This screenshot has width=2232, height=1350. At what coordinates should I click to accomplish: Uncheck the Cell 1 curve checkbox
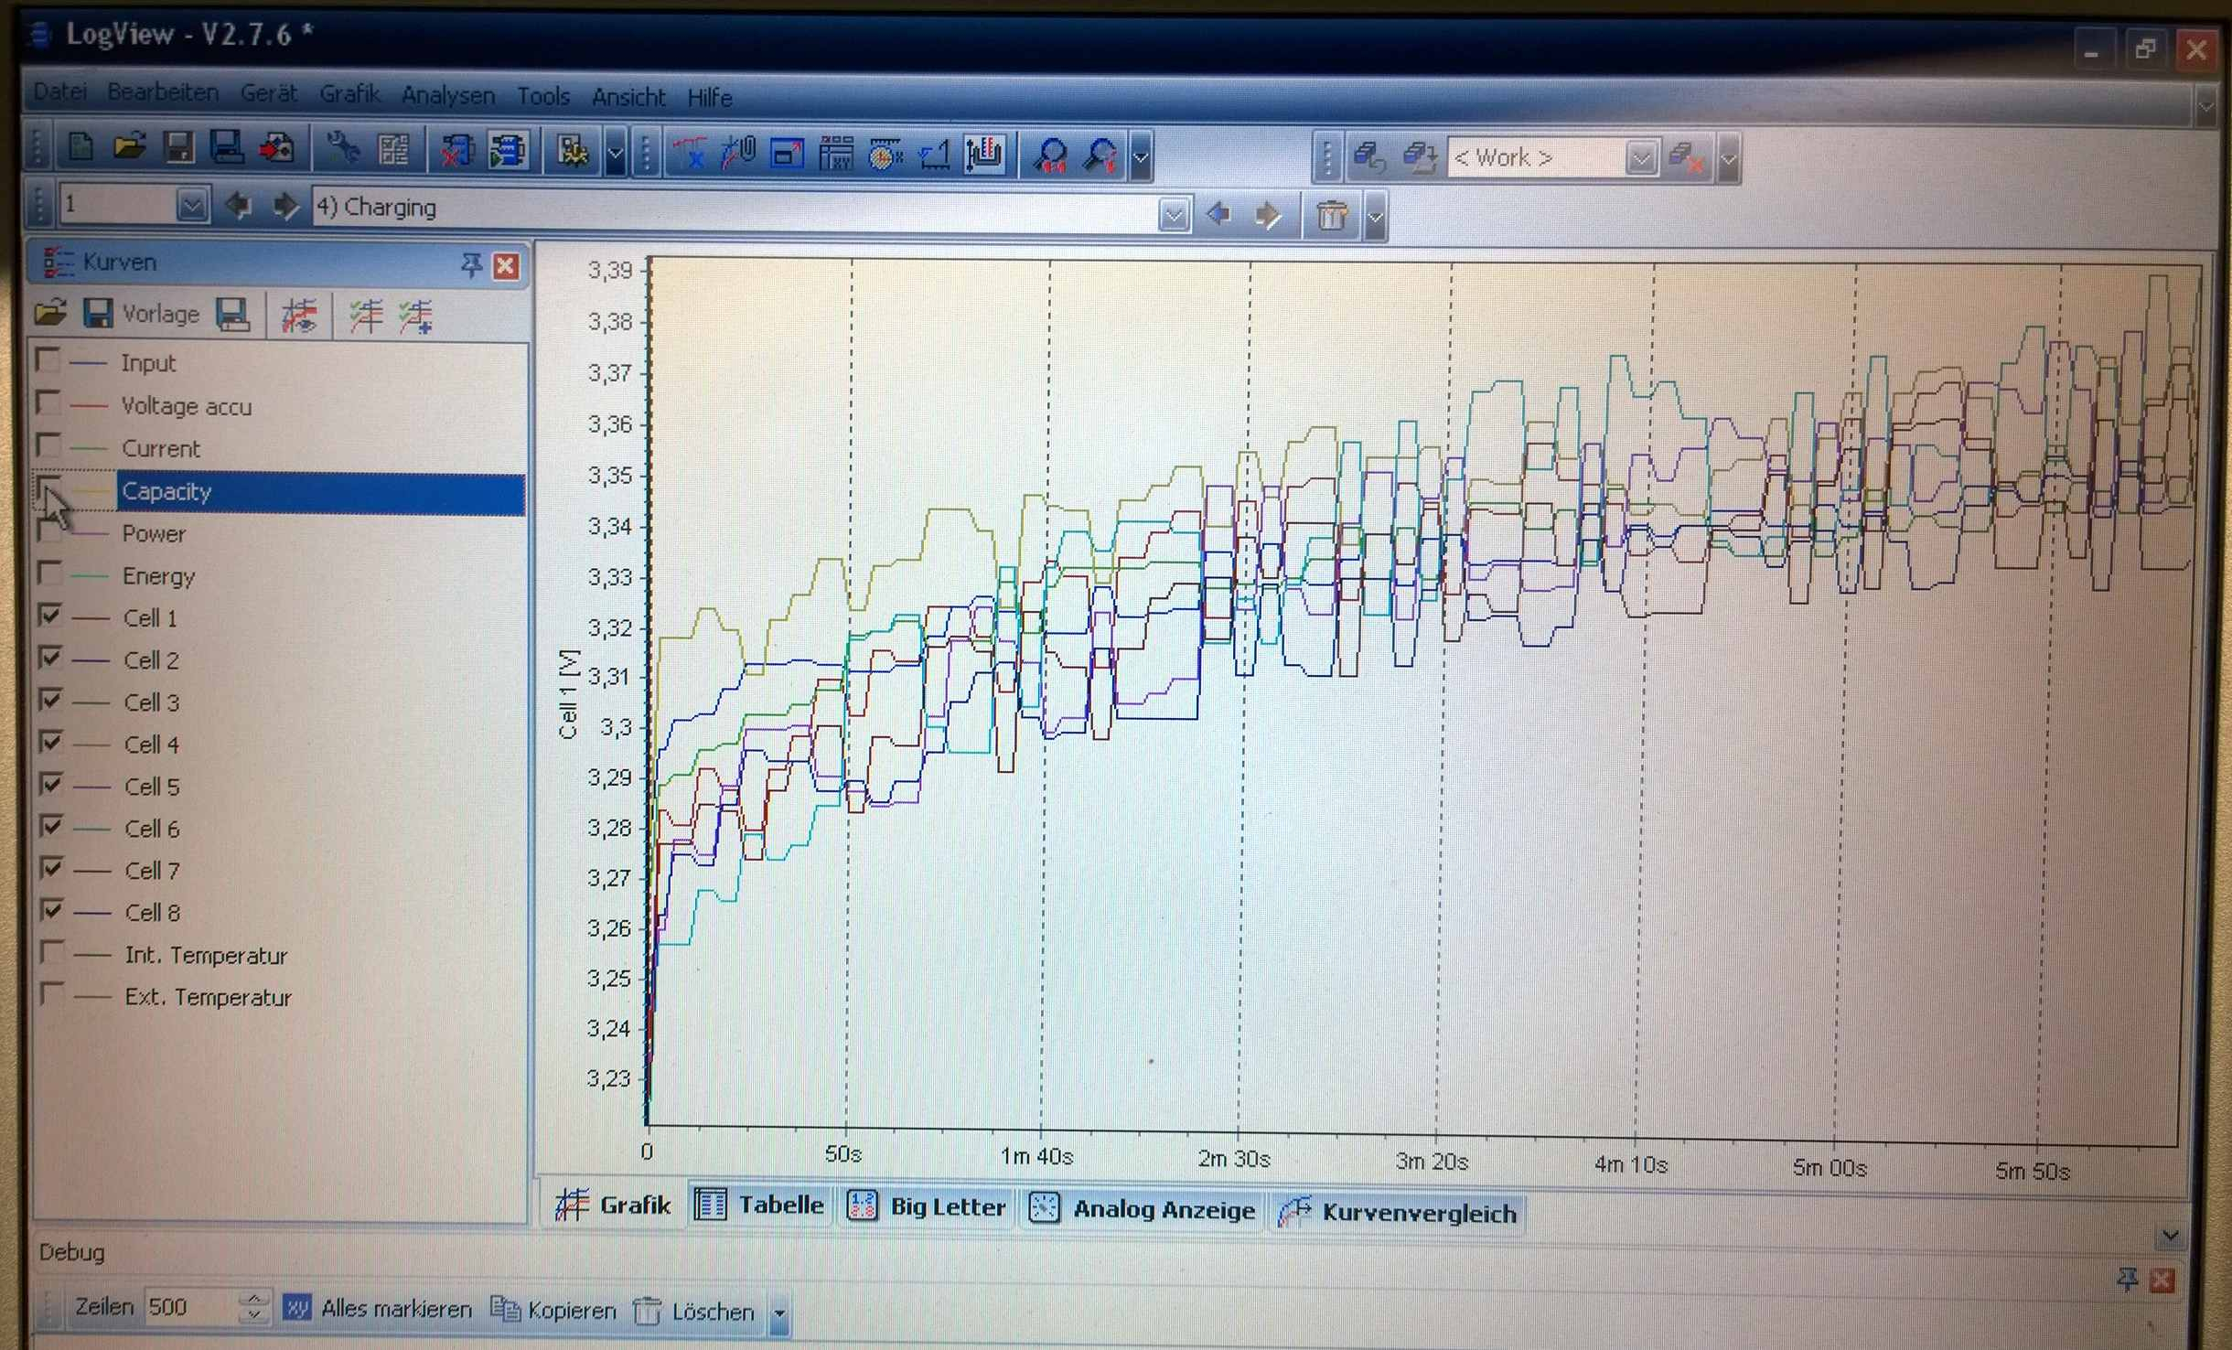50,615
